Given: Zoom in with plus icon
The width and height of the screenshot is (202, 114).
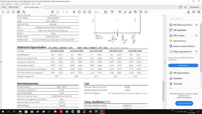Looking at the screenshot, I should click(x=90, y=12).
